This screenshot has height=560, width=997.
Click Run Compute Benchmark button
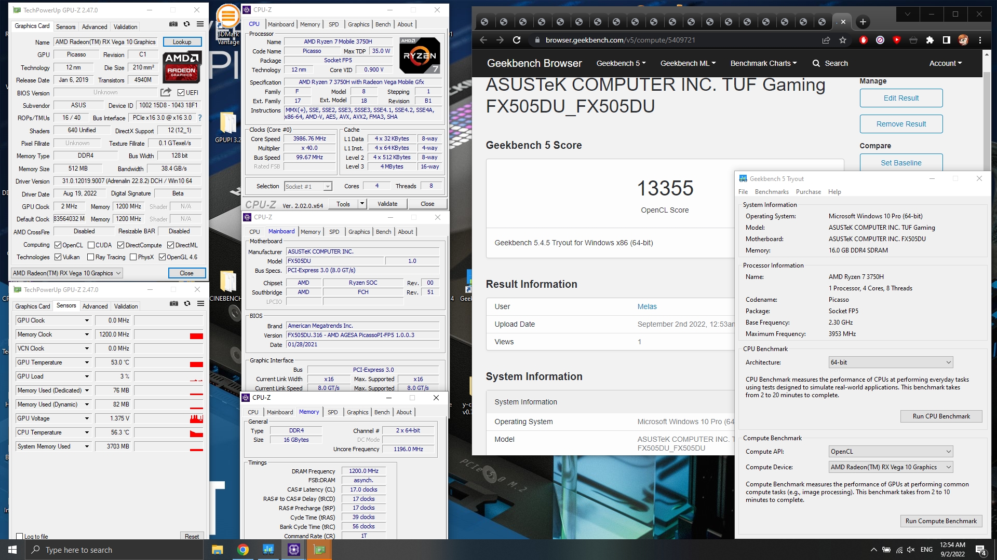click(x=941, y=521)
